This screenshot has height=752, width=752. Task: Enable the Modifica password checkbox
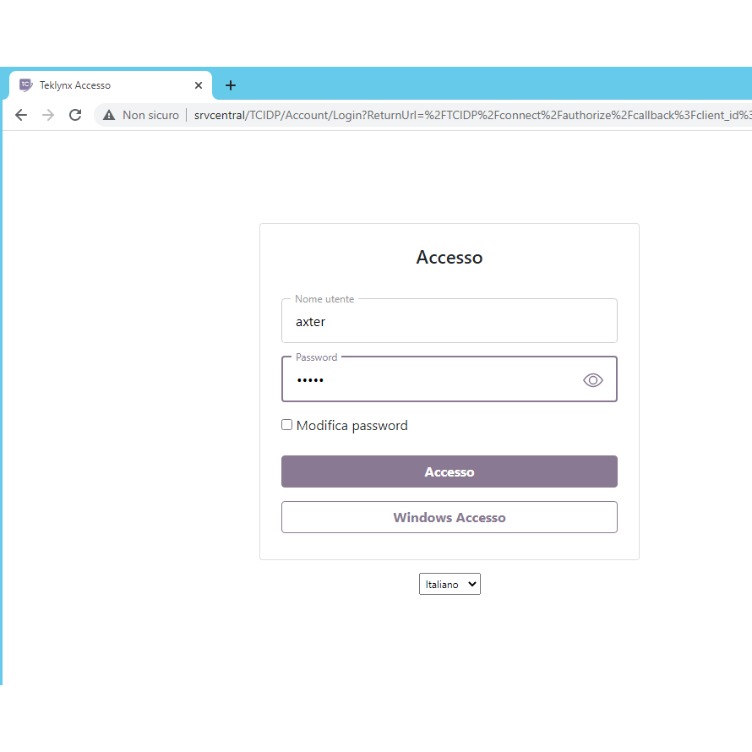pos(287,425)
